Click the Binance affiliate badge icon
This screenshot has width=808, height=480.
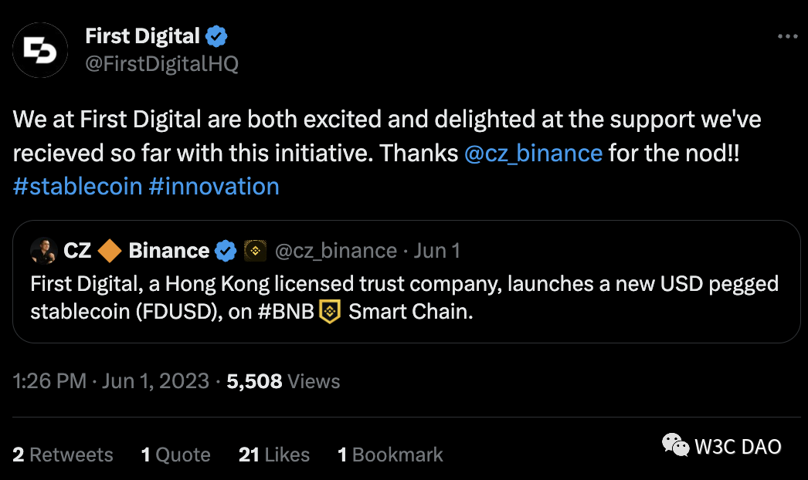[x=255, y=251]
